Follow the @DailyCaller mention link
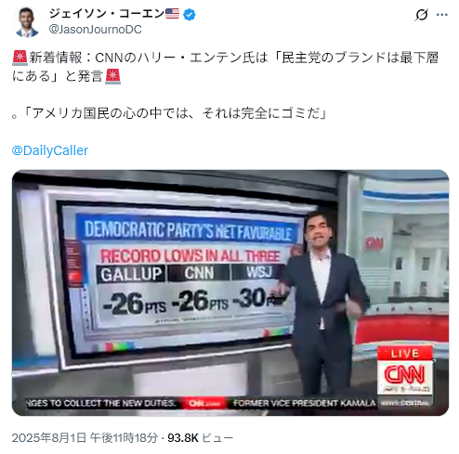The height and width of the screenshot is (454, 459). (50, 150)
